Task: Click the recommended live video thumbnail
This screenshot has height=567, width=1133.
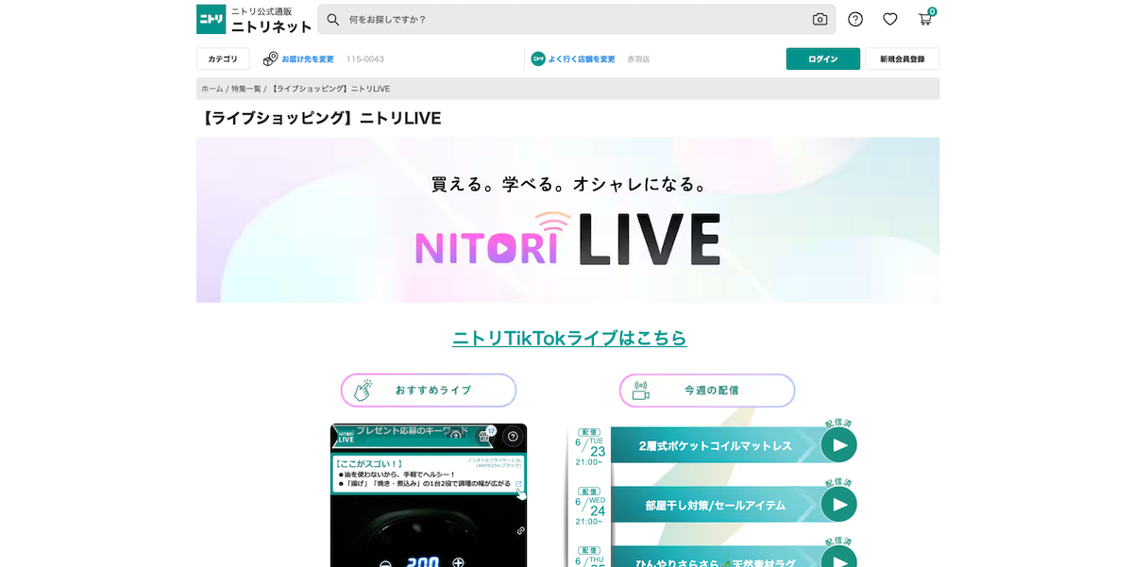Action: point(429,495)
